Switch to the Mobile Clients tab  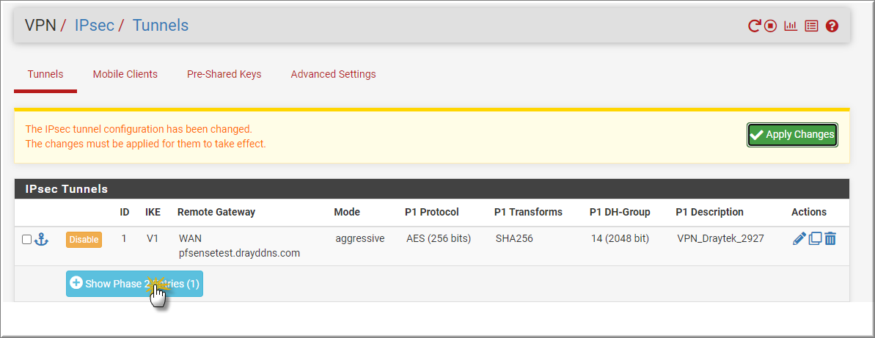[125, 74]
